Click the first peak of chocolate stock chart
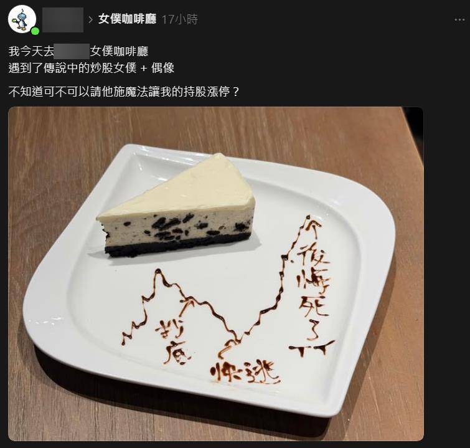Viewport: 470px width, 448px height. coord(159,274)
